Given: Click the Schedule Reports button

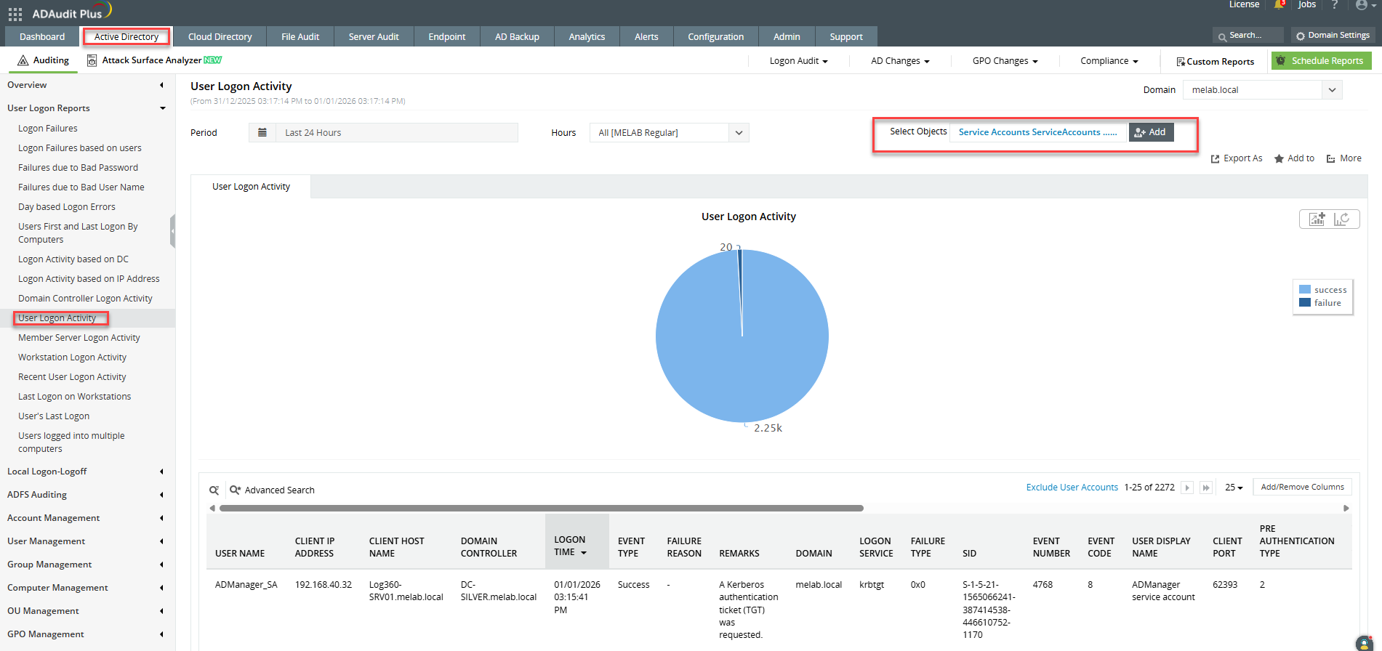Looking at the screenshot, I should [x=1321, y=61].
